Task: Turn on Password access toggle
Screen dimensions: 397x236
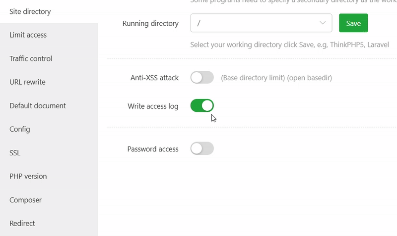Action: (202, 148)
